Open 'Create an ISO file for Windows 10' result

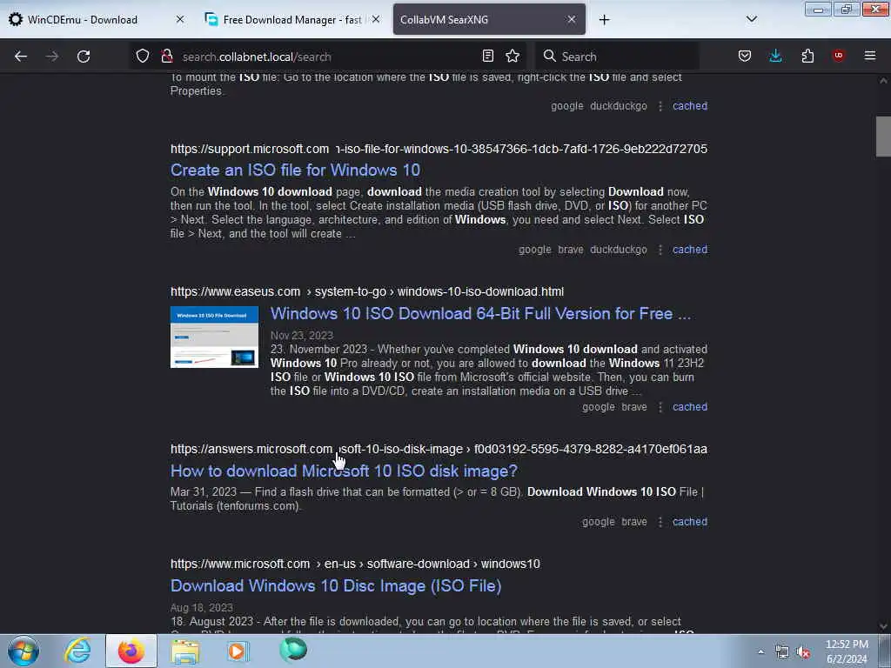pyautogui.click(x=295, y=170)
